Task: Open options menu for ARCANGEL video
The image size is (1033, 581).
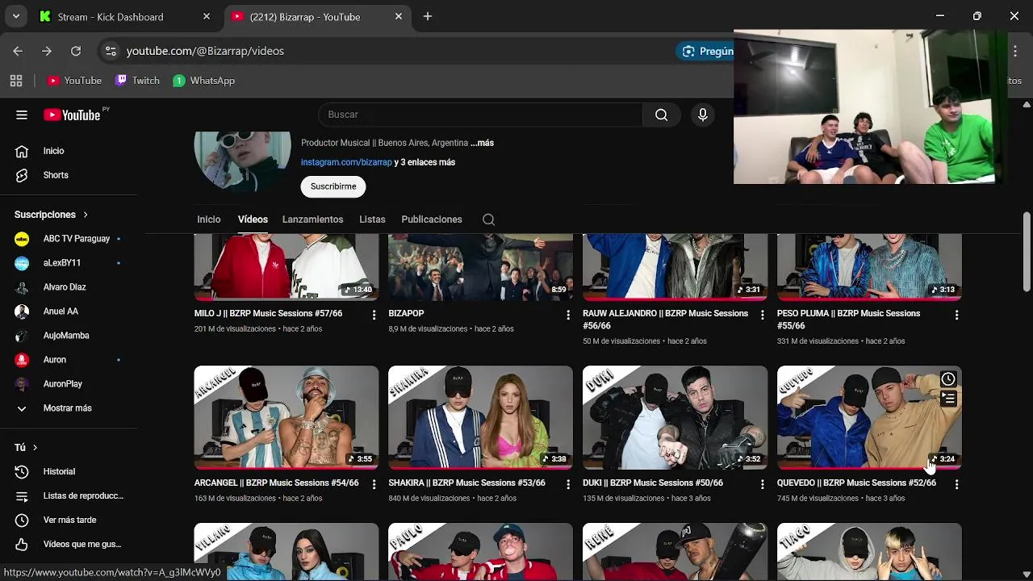Action: pos(374,484)
